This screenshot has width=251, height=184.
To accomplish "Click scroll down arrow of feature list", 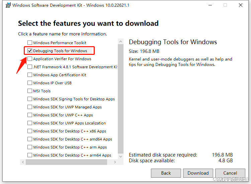I will (x=121, y=157).
